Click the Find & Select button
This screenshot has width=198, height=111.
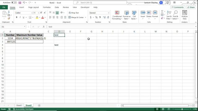[x=175, y=15]
